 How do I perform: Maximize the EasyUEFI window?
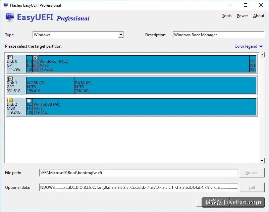tap(246, 5)
